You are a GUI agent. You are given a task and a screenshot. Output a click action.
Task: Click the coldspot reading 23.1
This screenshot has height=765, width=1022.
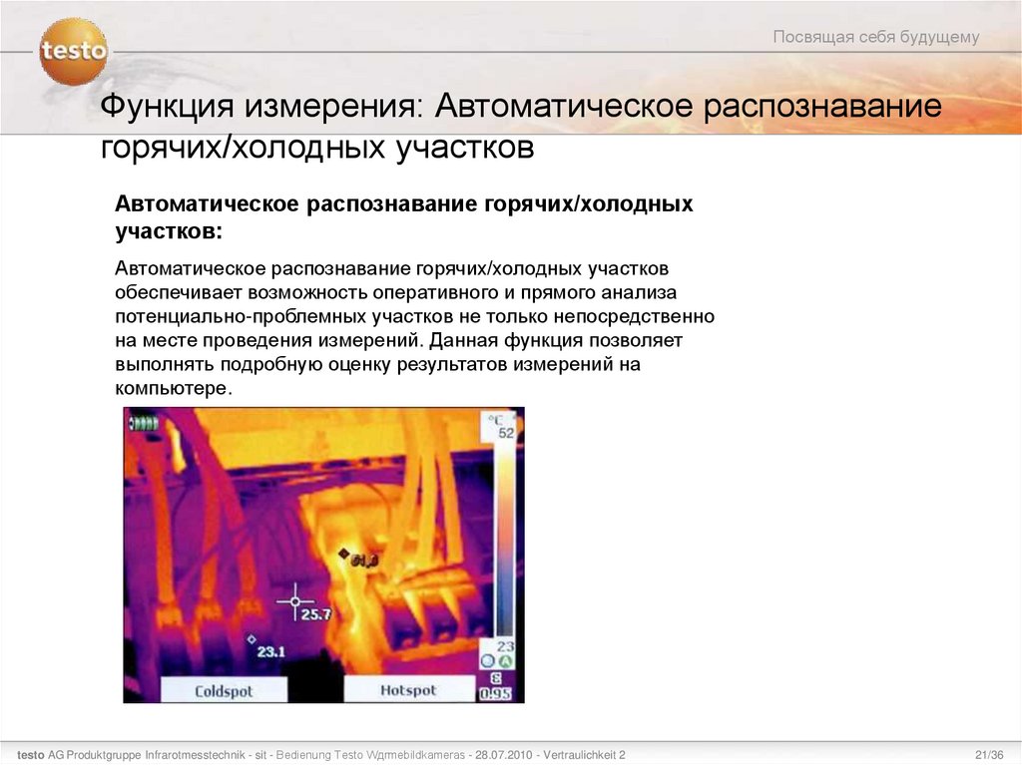point(271,651)
